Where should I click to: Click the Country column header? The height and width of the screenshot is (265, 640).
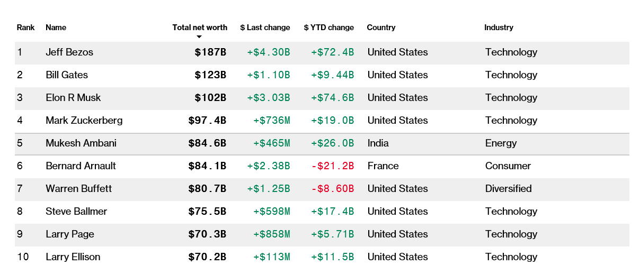point(381,28)
